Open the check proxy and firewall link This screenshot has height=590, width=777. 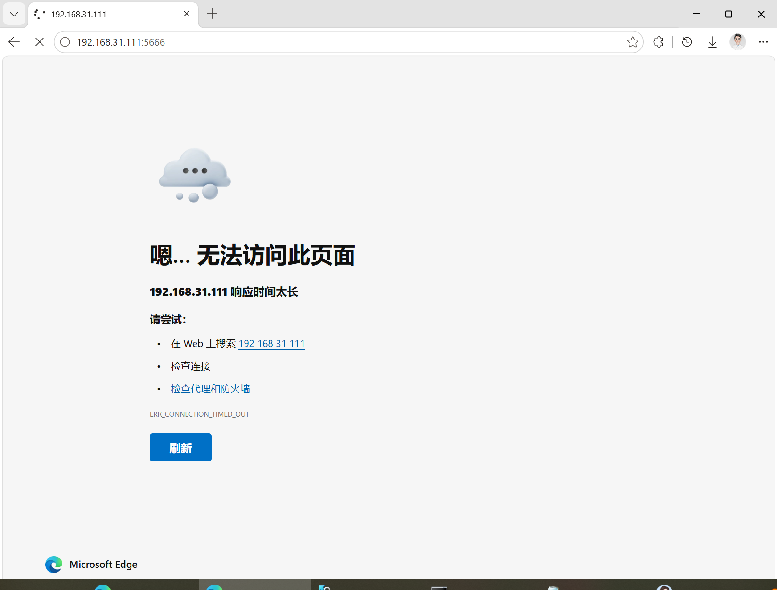point(210,389)
